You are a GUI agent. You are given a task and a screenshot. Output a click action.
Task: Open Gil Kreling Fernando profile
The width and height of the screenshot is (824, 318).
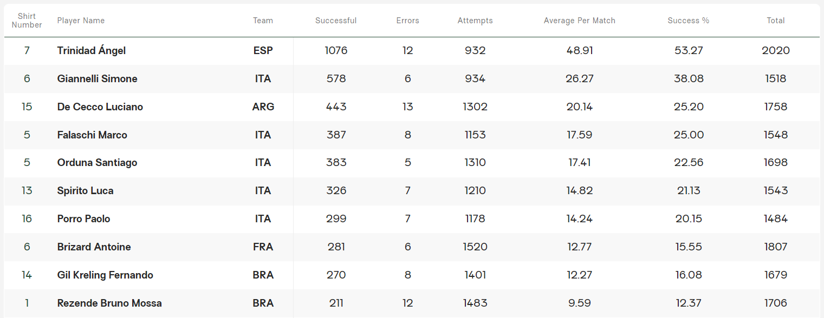[x=105, y=275]
